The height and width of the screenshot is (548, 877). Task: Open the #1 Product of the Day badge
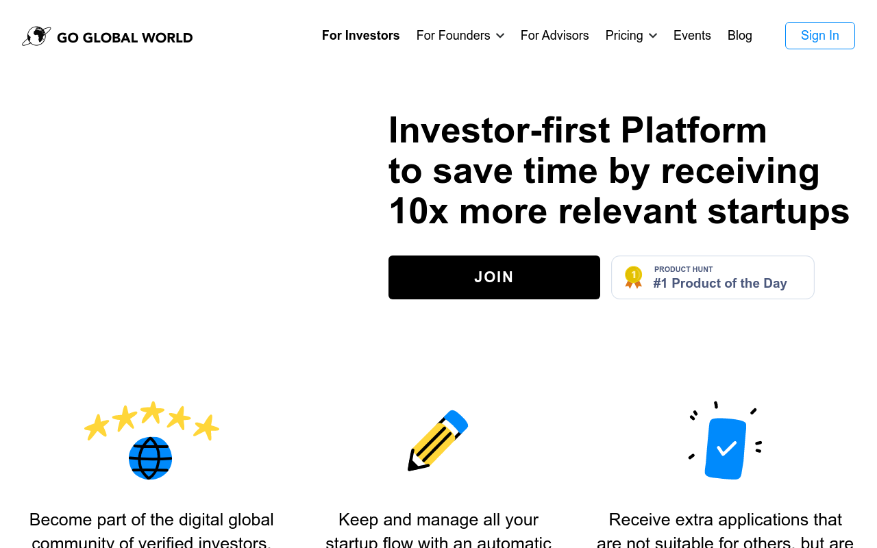pos(713,277)
